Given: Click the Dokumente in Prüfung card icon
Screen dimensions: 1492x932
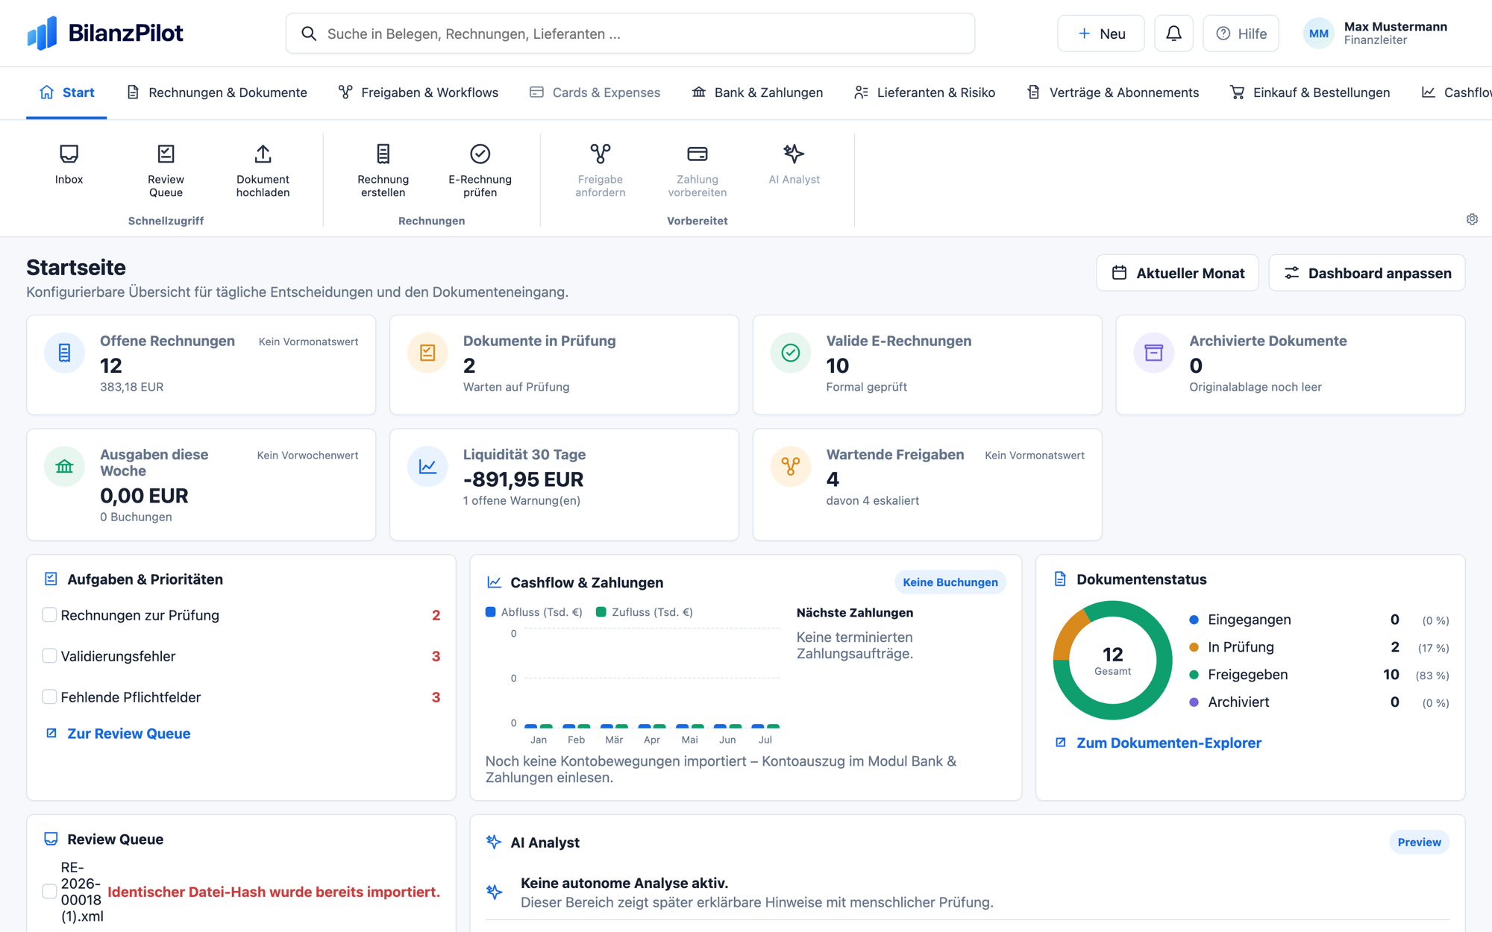Looking at the screenshot, I should click(x=427, y=353).
